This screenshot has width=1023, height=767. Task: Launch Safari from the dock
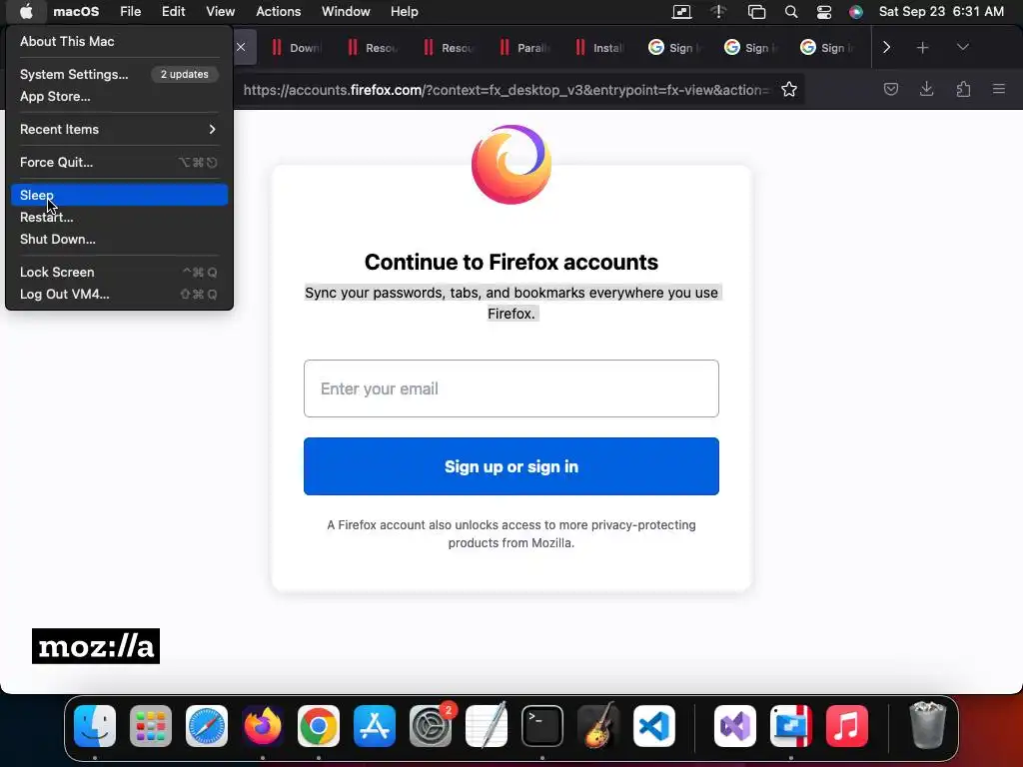pyautogui.click(x=207, y=726)
